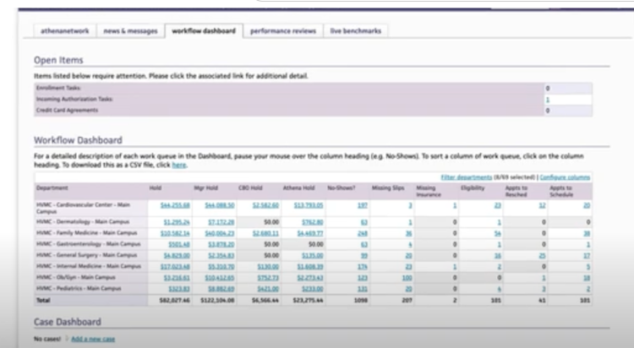
Task: Open Gastroenterology Hold amount $501.48
Action: (x=179, y=245)
